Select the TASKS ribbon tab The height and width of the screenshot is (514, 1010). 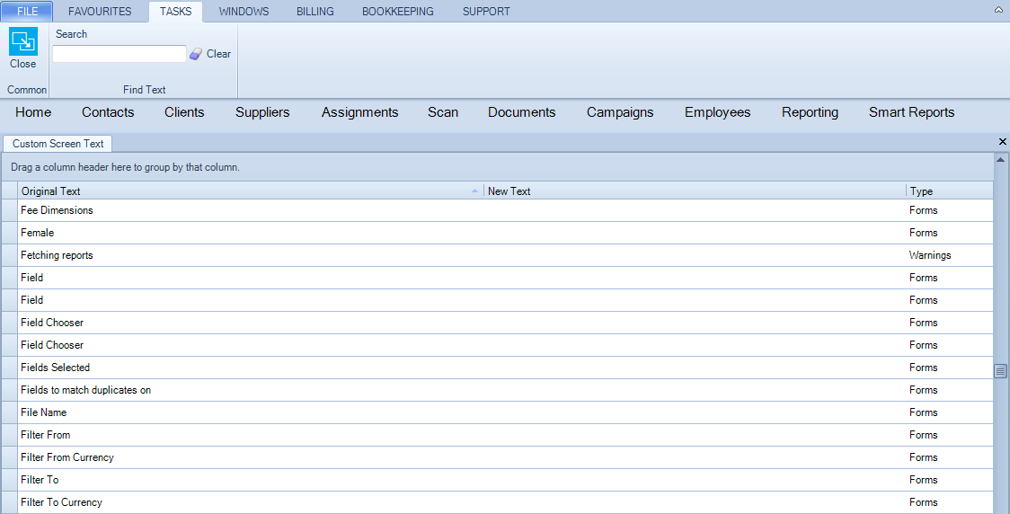pyautogui.click(x=175, y=12)
